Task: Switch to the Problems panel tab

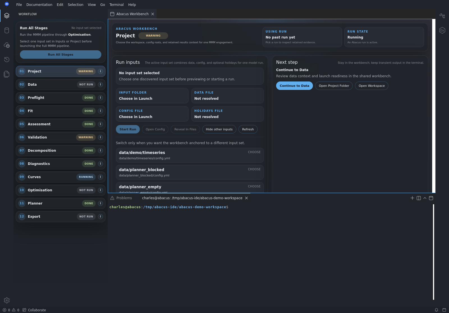Action: coord(121,198)
